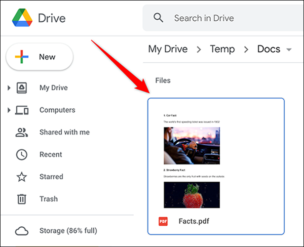Open the Docs breadcrumb dropdown arrow
The image size is (304, 247).
pyautogui.click(x=288, y=49)
